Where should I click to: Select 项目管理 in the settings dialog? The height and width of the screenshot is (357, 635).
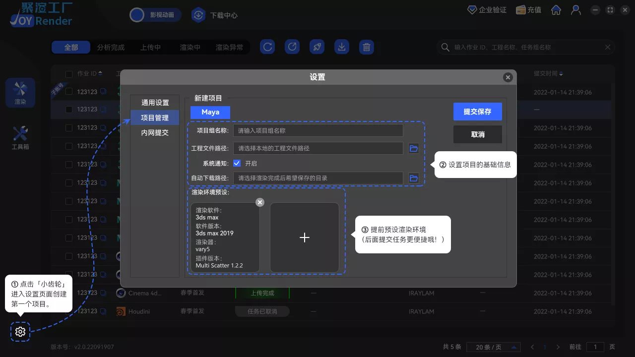click(x=155, y=118)
